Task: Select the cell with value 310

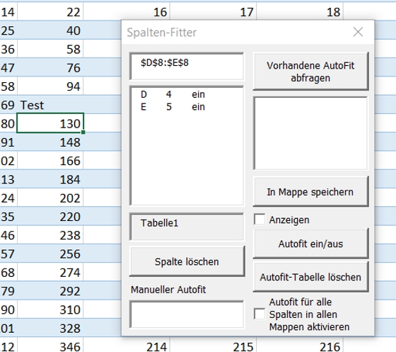Action: [50, 310]
